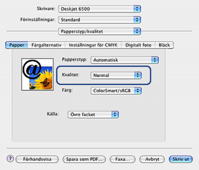
Task: Open the Färg ColorSmart/sRGB dropdown
Action: 116,91
